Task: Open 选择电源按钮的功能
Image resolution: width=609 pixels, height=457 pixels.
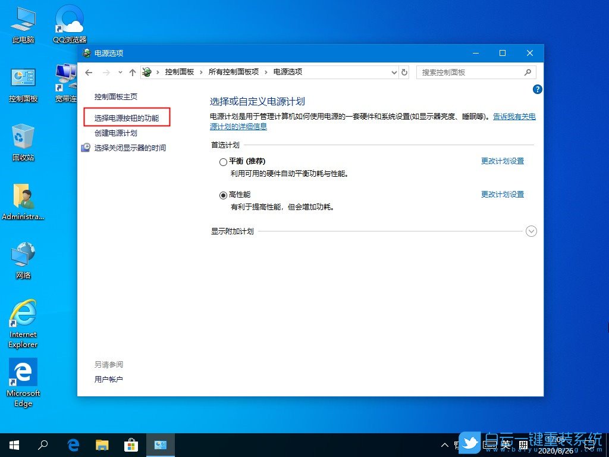Action: click(x=128, y=118)
